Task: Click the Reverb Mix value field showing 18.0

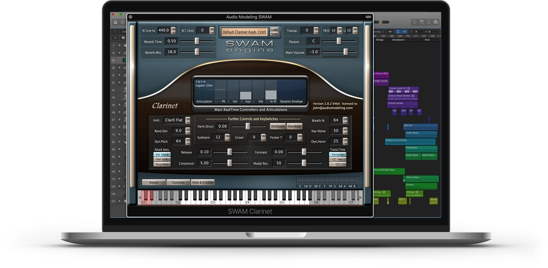Action: (172, 52)
